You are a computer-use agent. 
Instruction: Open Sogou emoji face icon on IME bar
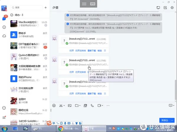coord(61,123)
